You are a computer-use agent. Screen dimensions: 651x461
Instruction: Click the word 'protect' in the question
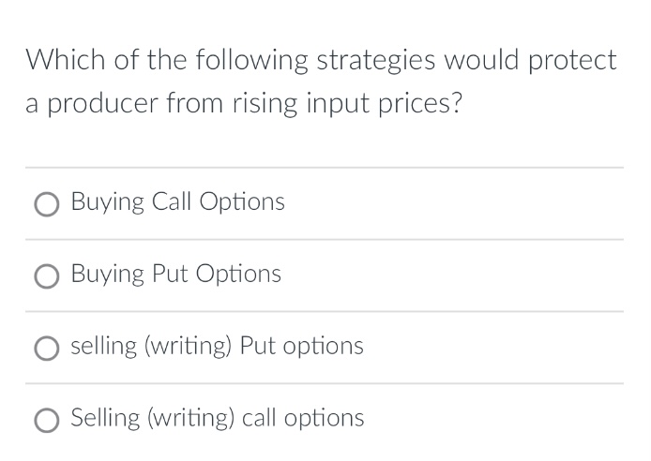click(x=572, y=61)
